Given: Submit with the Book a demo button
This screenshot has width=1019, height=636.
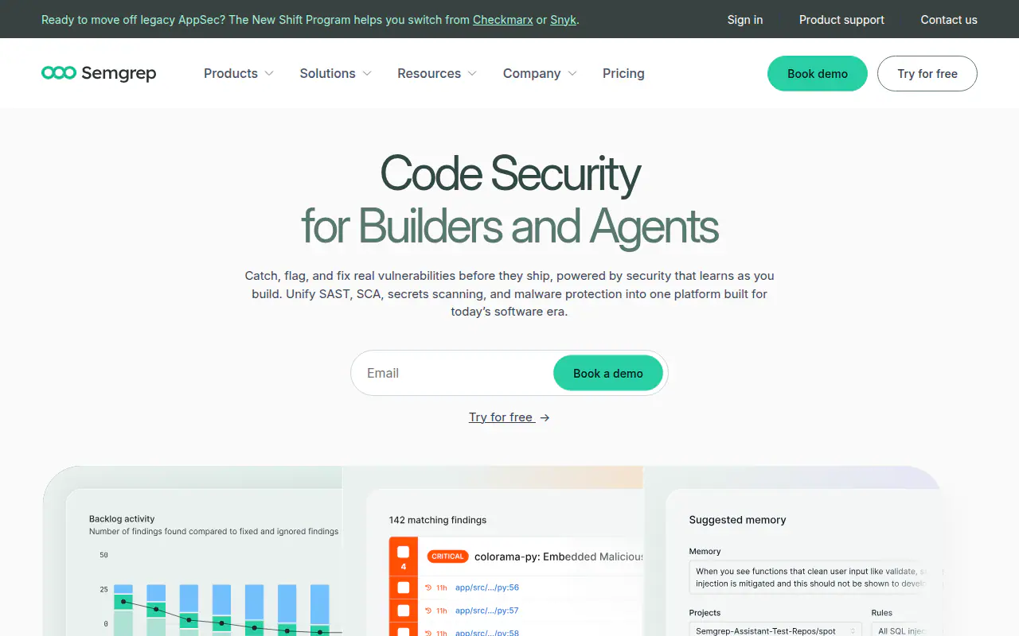Looking at the screenshot, I should pyautogui.click(x=608, y=373).
